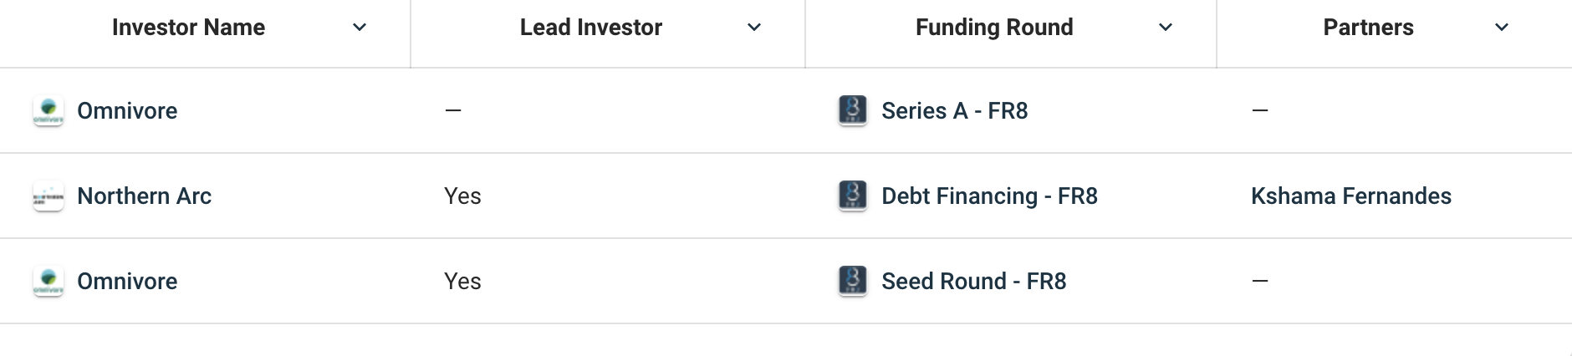Open the Omnivore link in the first row

[127, 111]
